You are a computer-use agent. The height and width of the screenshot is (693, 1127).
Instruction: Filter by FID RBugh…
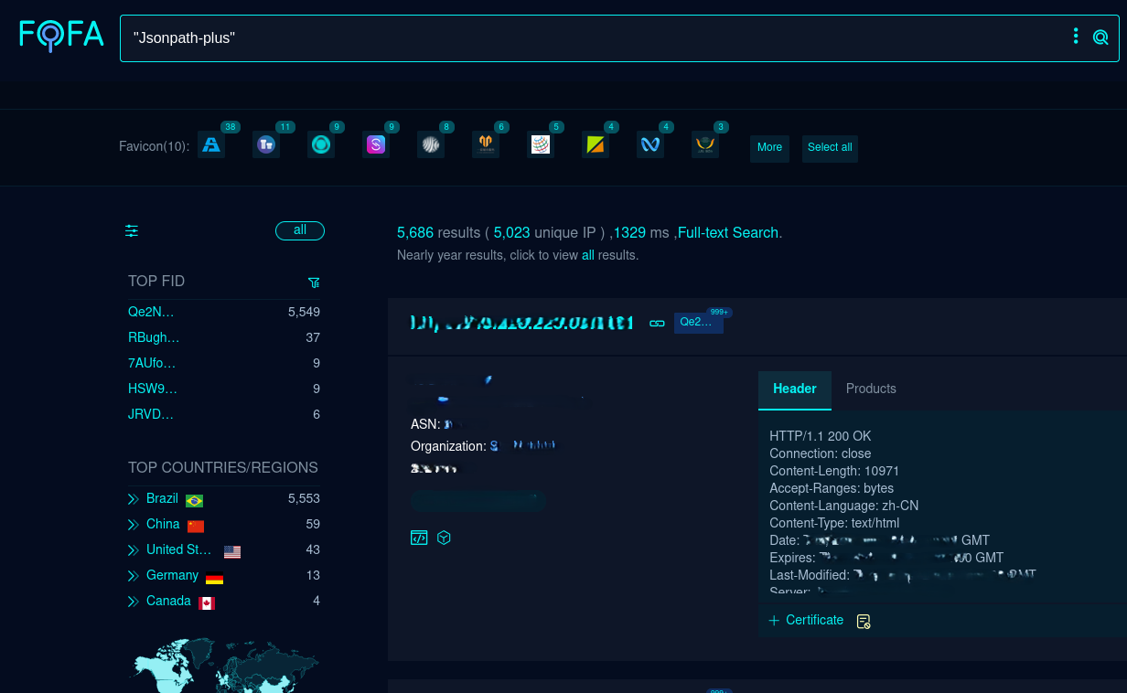click(x=154, y=337)
